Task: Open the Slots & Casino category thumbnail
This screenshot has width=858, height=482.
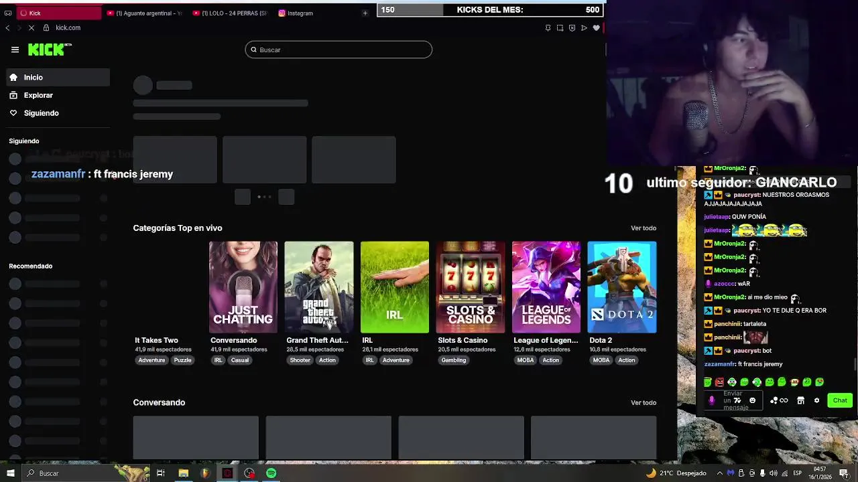Action: 470,287
